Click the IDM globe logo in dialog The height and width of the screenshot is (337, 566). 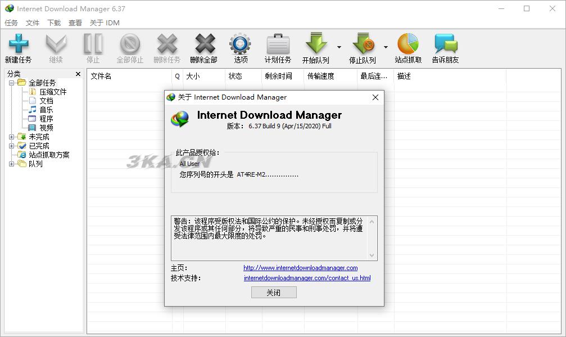(x=180, y=119)
